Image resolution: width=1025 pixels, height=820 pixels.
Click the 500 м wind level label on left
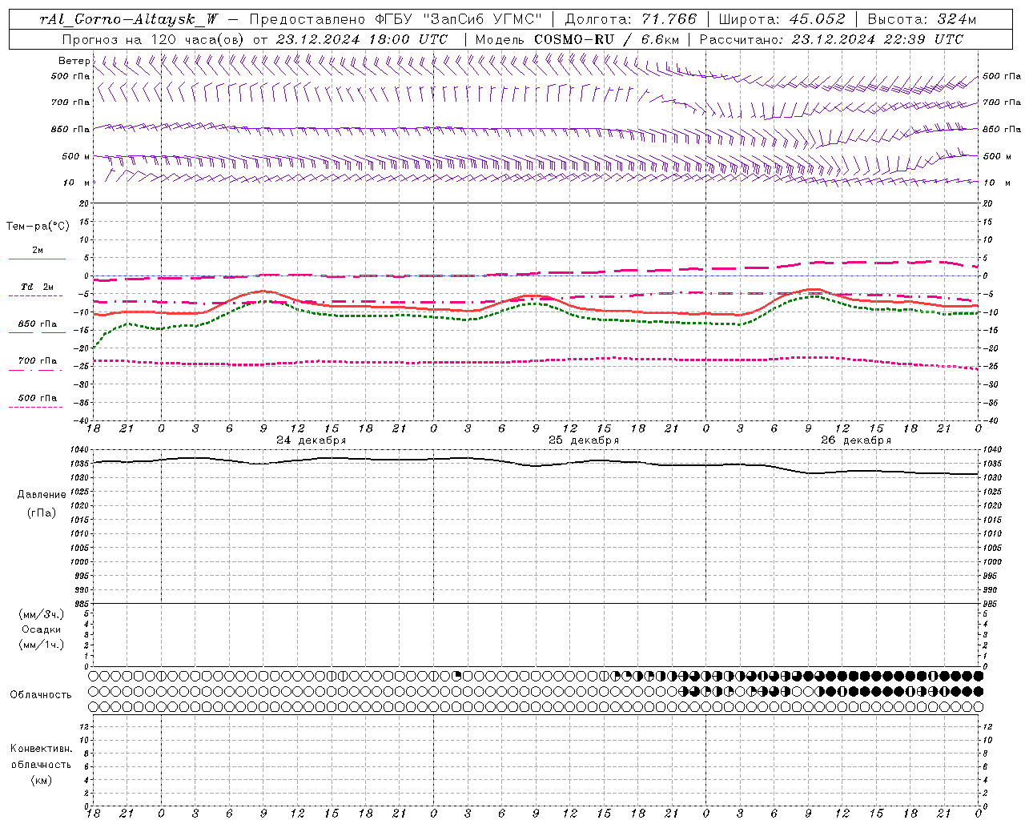coord(75,156)
